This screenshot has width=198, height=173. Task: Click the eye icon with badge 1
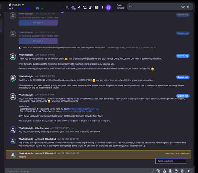(73, 8)
